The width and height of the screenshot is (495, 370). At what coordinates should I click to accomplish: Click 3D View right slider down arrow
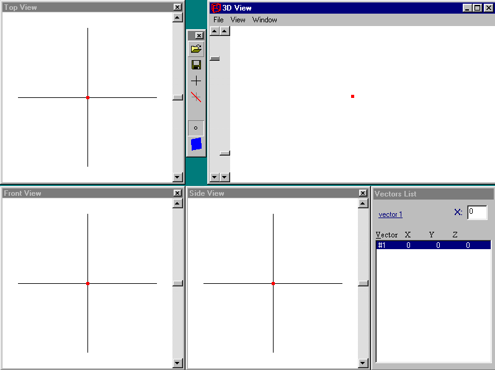click(224, 177)
